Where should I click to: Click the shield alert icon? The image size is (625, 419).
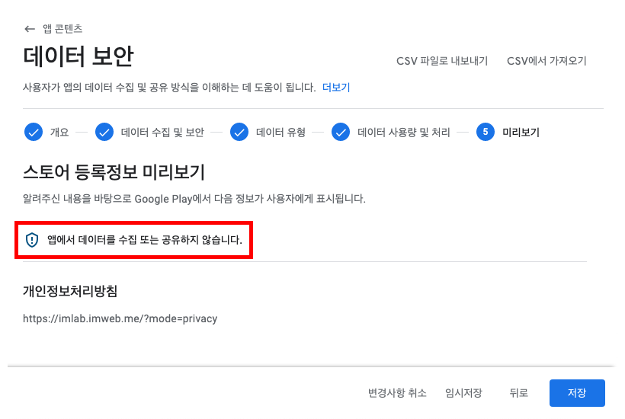click(x=32, y=240)
